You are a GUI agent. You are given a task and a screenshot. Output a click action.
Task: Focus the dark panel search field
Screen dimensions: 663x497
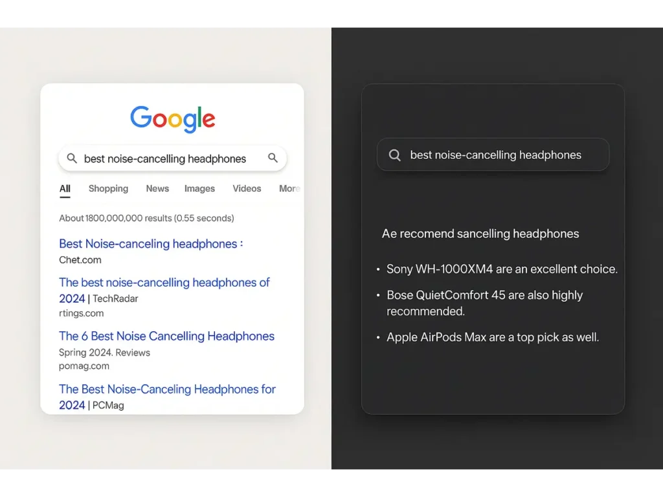point(493,155)
